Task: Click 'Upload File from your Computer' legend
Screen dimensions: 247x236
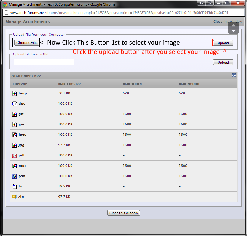Action: (x=39, y=35)
